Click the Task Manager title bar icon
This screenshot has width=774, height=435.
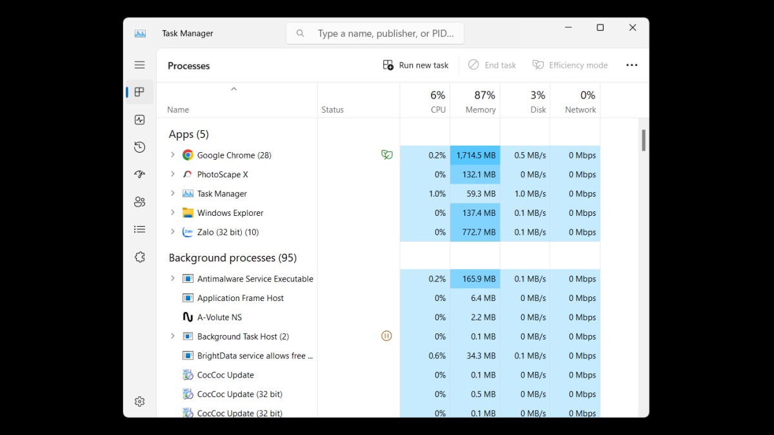(140, 34)
